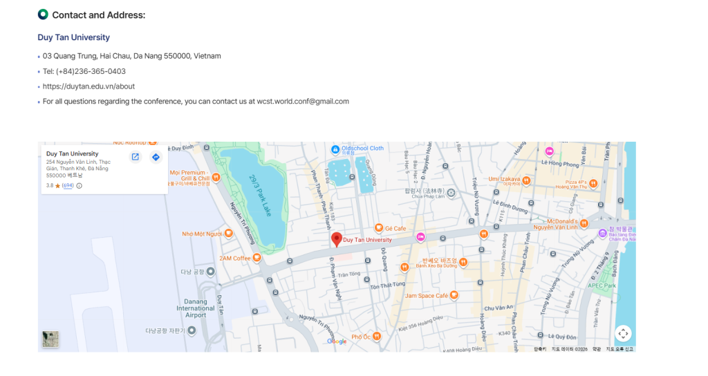Toggle the map camera controls button
Image resolution: width=708 pixels, height=376 pixels.
(x=623, y=333)
